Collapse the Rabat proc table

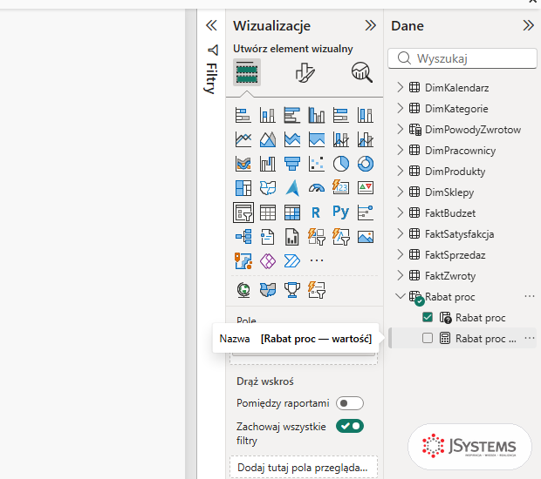pyautogui.click(x=401, y=296)
